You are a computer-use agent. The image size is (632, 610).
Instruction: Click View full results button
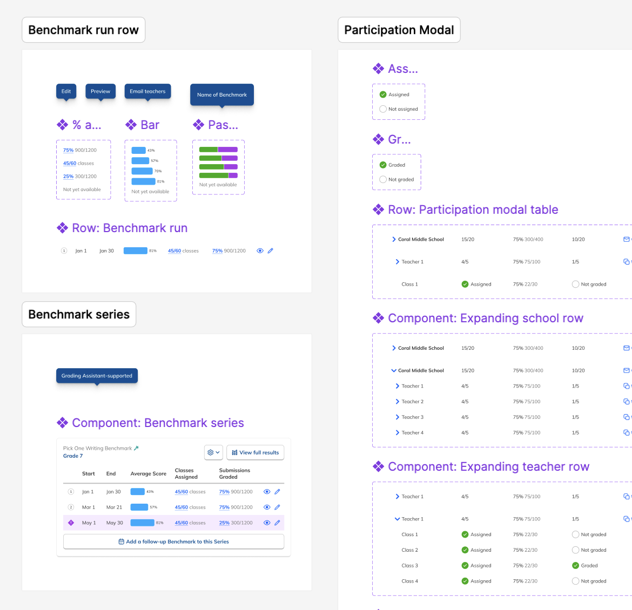click(256, 452)
